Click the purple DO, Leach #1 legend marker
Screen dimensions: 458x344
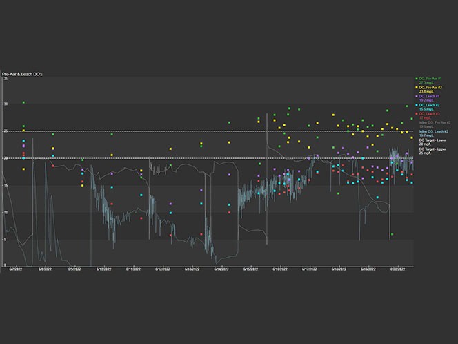[x=417, y=96]
